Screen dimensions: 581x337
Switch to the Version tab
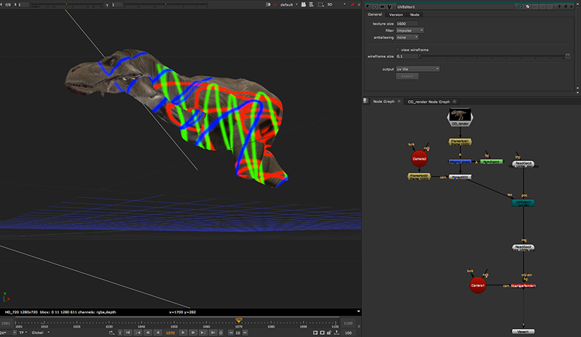pyautogui.click(x=395, y=15)
